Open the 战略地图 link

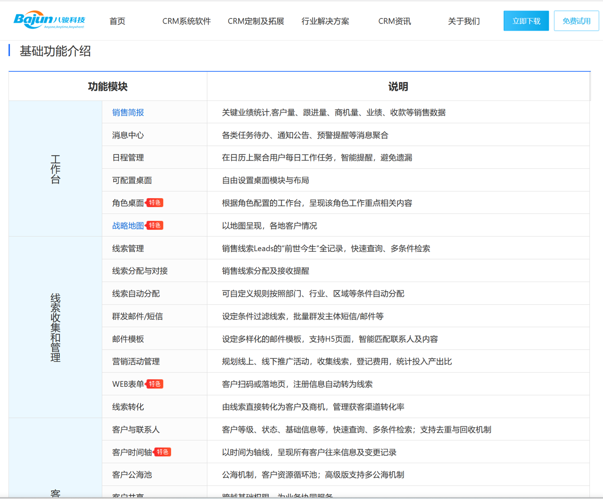(128, 225)
